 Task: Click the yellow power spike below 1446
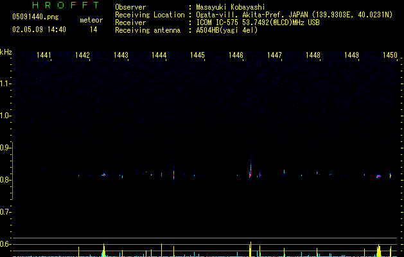[x=250, y=249]
